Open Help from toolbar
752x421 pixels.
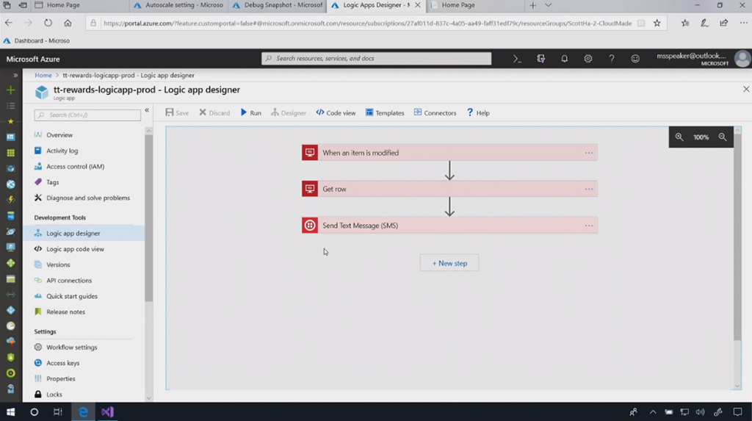[x=478, y=113]
